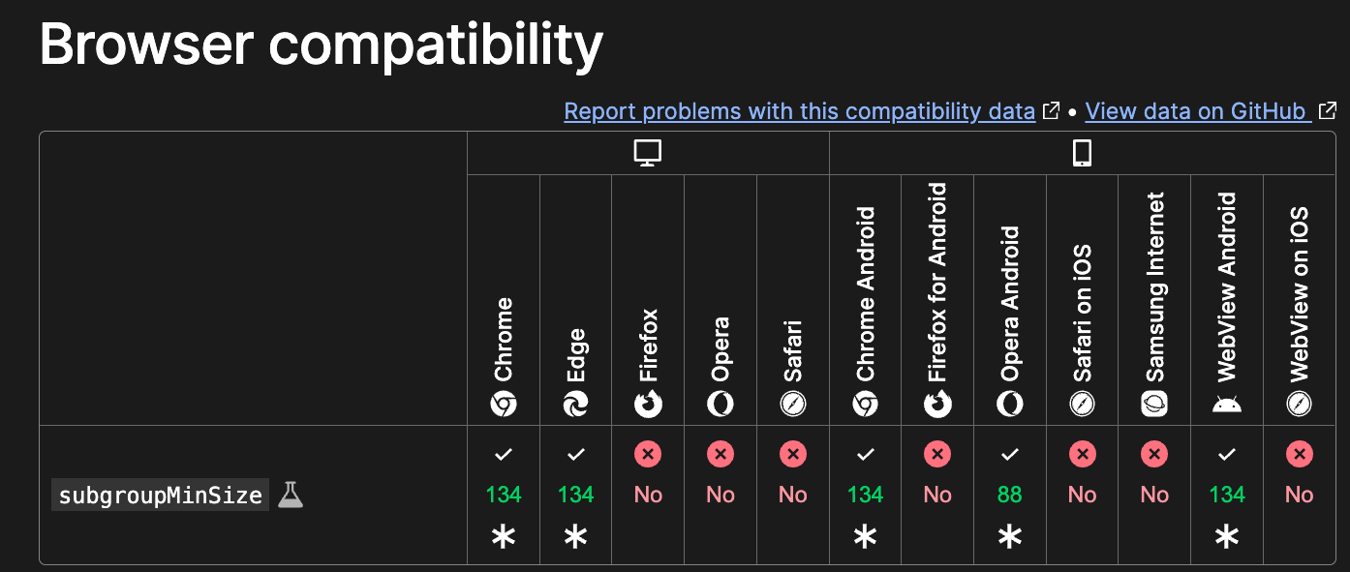Click Chrome Android 134 support cell
This screenshot has width=1350, height=572.
tap(865, 495)
